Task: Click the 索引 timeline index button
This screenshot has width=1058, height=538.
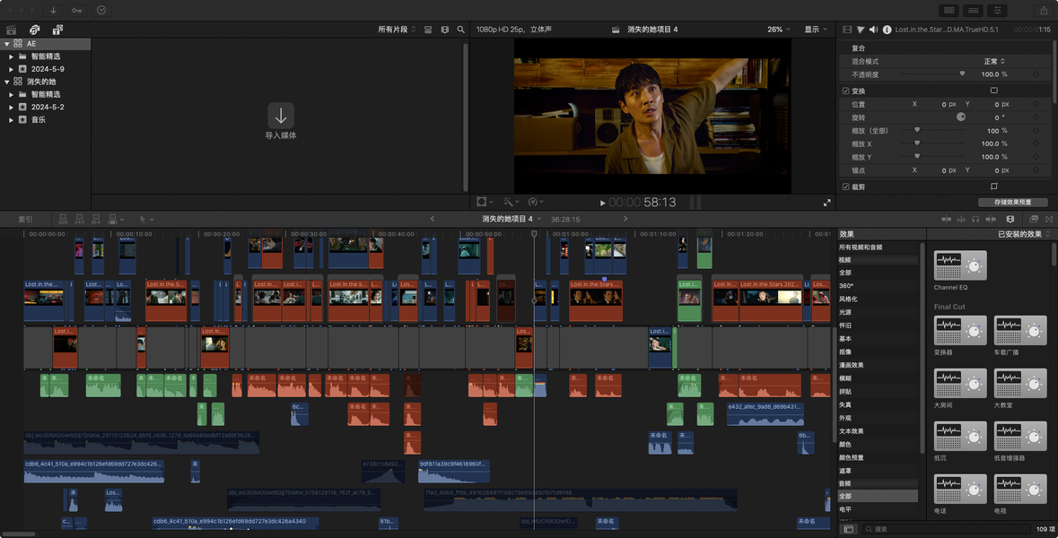Action: point(25,219)
